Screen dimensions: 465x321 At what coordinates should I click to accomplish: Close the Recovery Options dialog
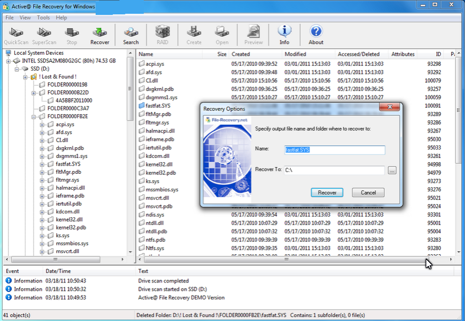pyautogui.click(x=390, y=107)
